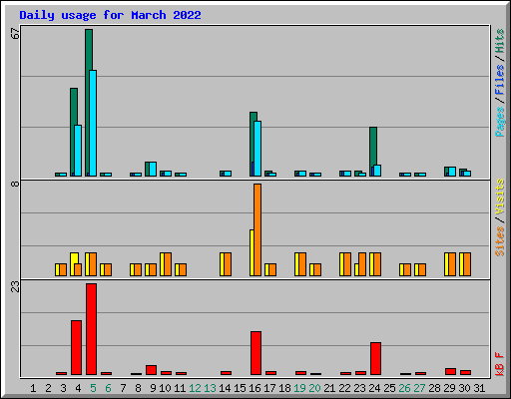Image resolution: width=511 pixels, height=399 pixels.
Task: Click the orange Sites bar for day 30
Action: coord(467,264)
